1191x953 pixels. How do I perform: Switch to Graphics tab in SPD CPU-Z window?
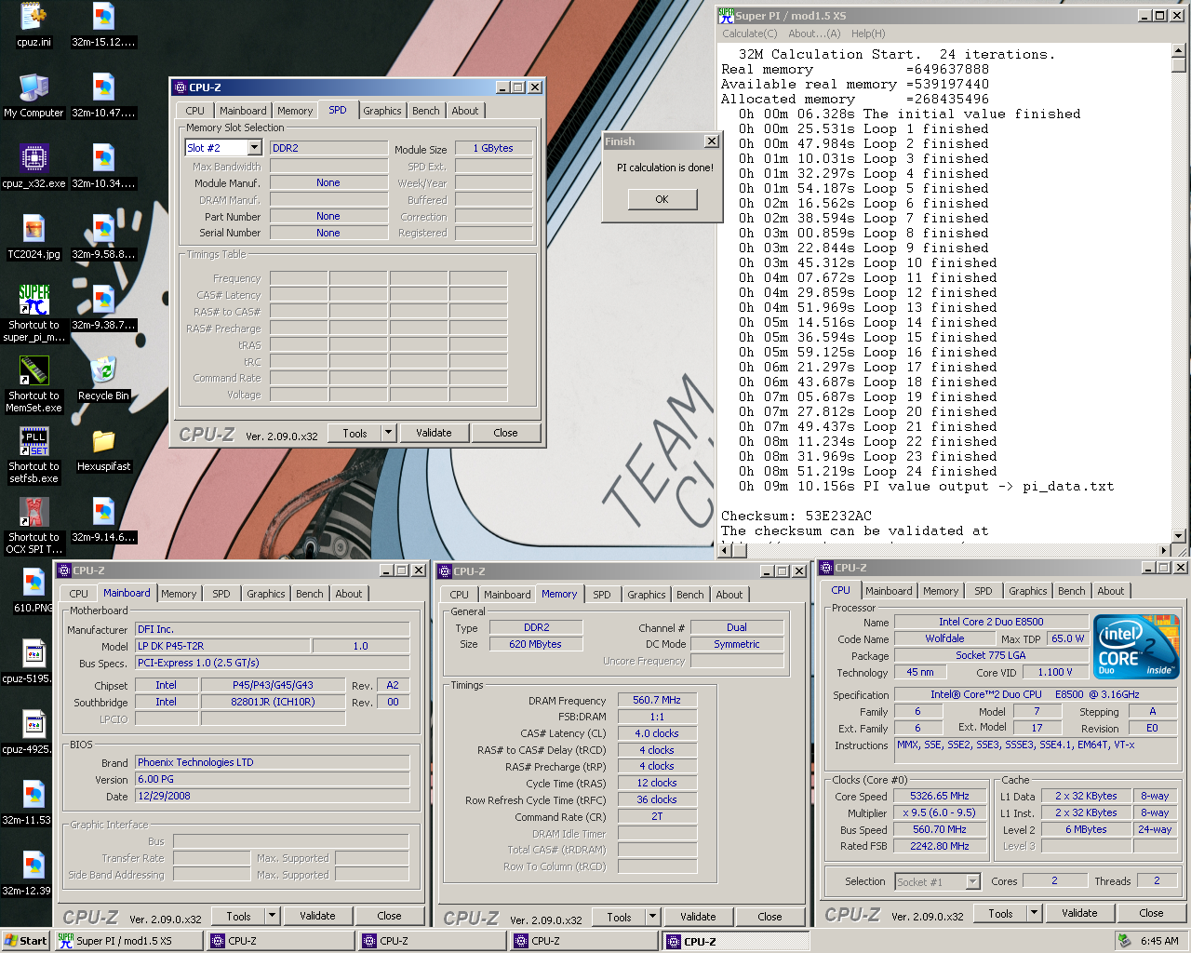pyautogui.click(x=382, y=111)
